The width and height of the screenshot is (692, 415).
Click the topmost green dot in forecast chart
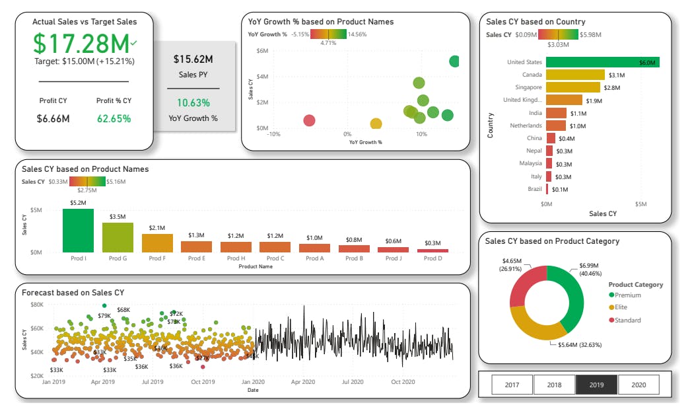click(106, 304)
